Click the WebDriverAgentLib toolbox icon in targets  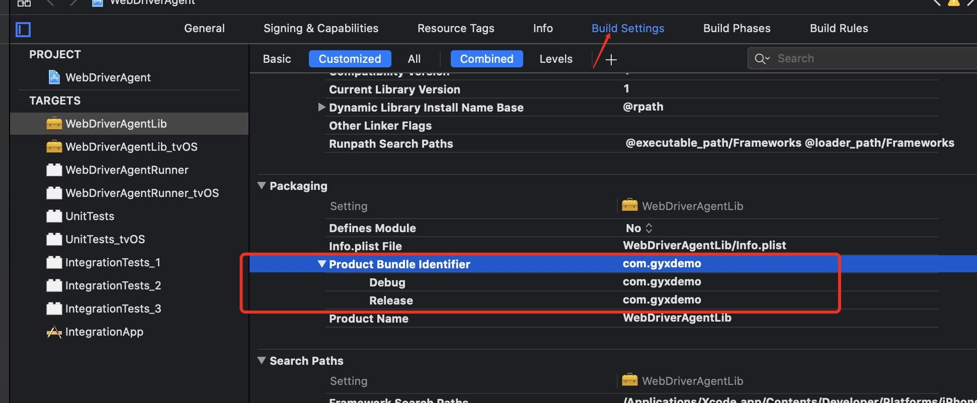54,124
